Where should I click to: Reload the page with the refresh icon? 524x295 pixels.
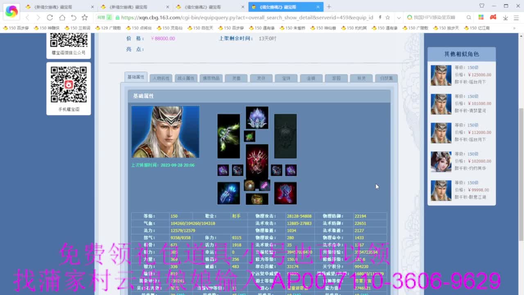point(50,18)
